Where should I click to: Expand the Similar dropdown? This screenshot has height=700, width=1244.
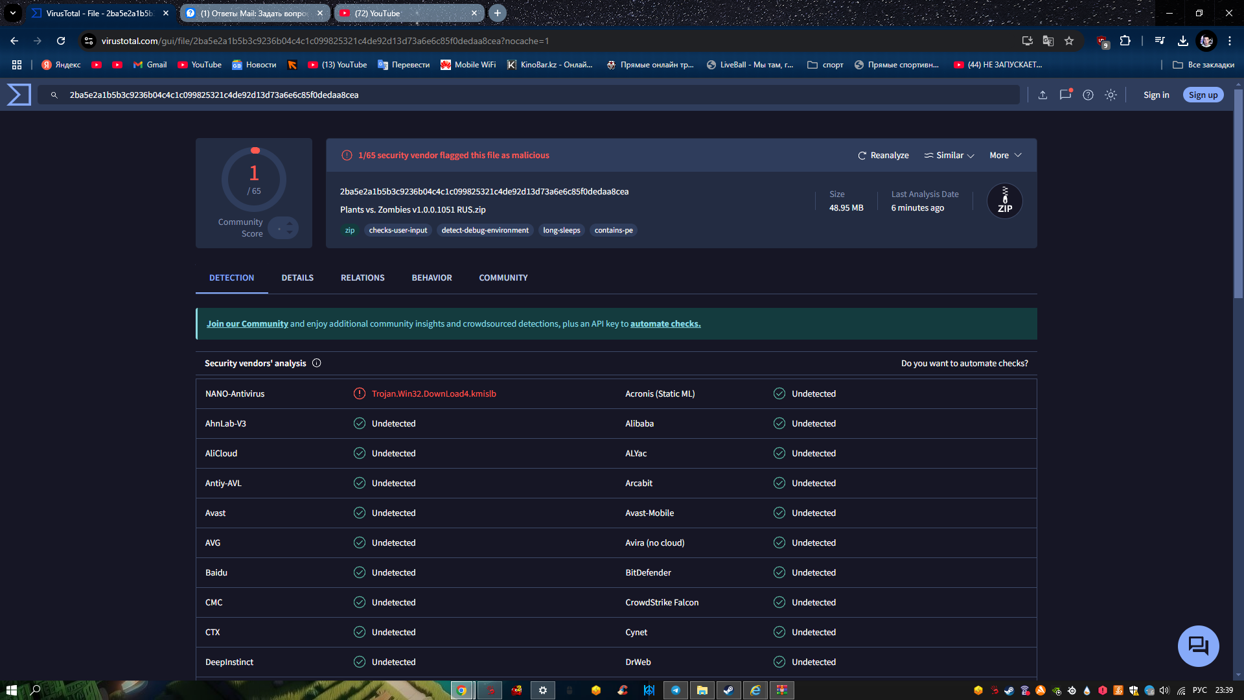pos(949,155)
